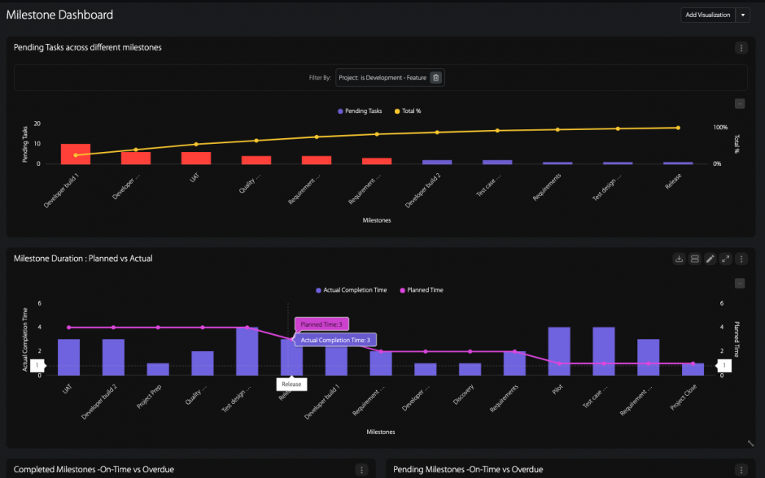Open options menu for Completed Milestones panel
Screen dimensions: 765x478
click(361, 469)
